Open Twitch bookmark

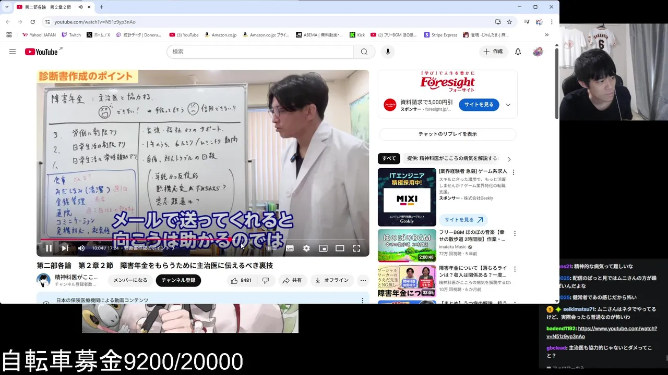(x=71, y=35)
